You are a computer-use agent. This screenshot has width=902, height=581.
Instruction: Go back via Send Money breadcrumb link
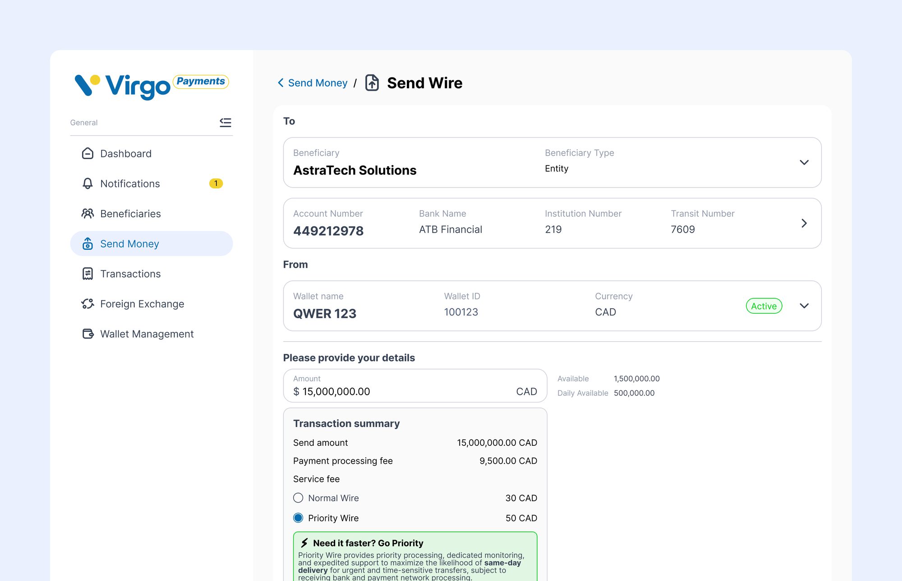pyautogui.click(x=318, y=83)
